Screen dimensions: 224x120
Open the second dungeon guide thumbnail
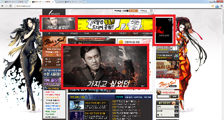click(x=77, y=116)
